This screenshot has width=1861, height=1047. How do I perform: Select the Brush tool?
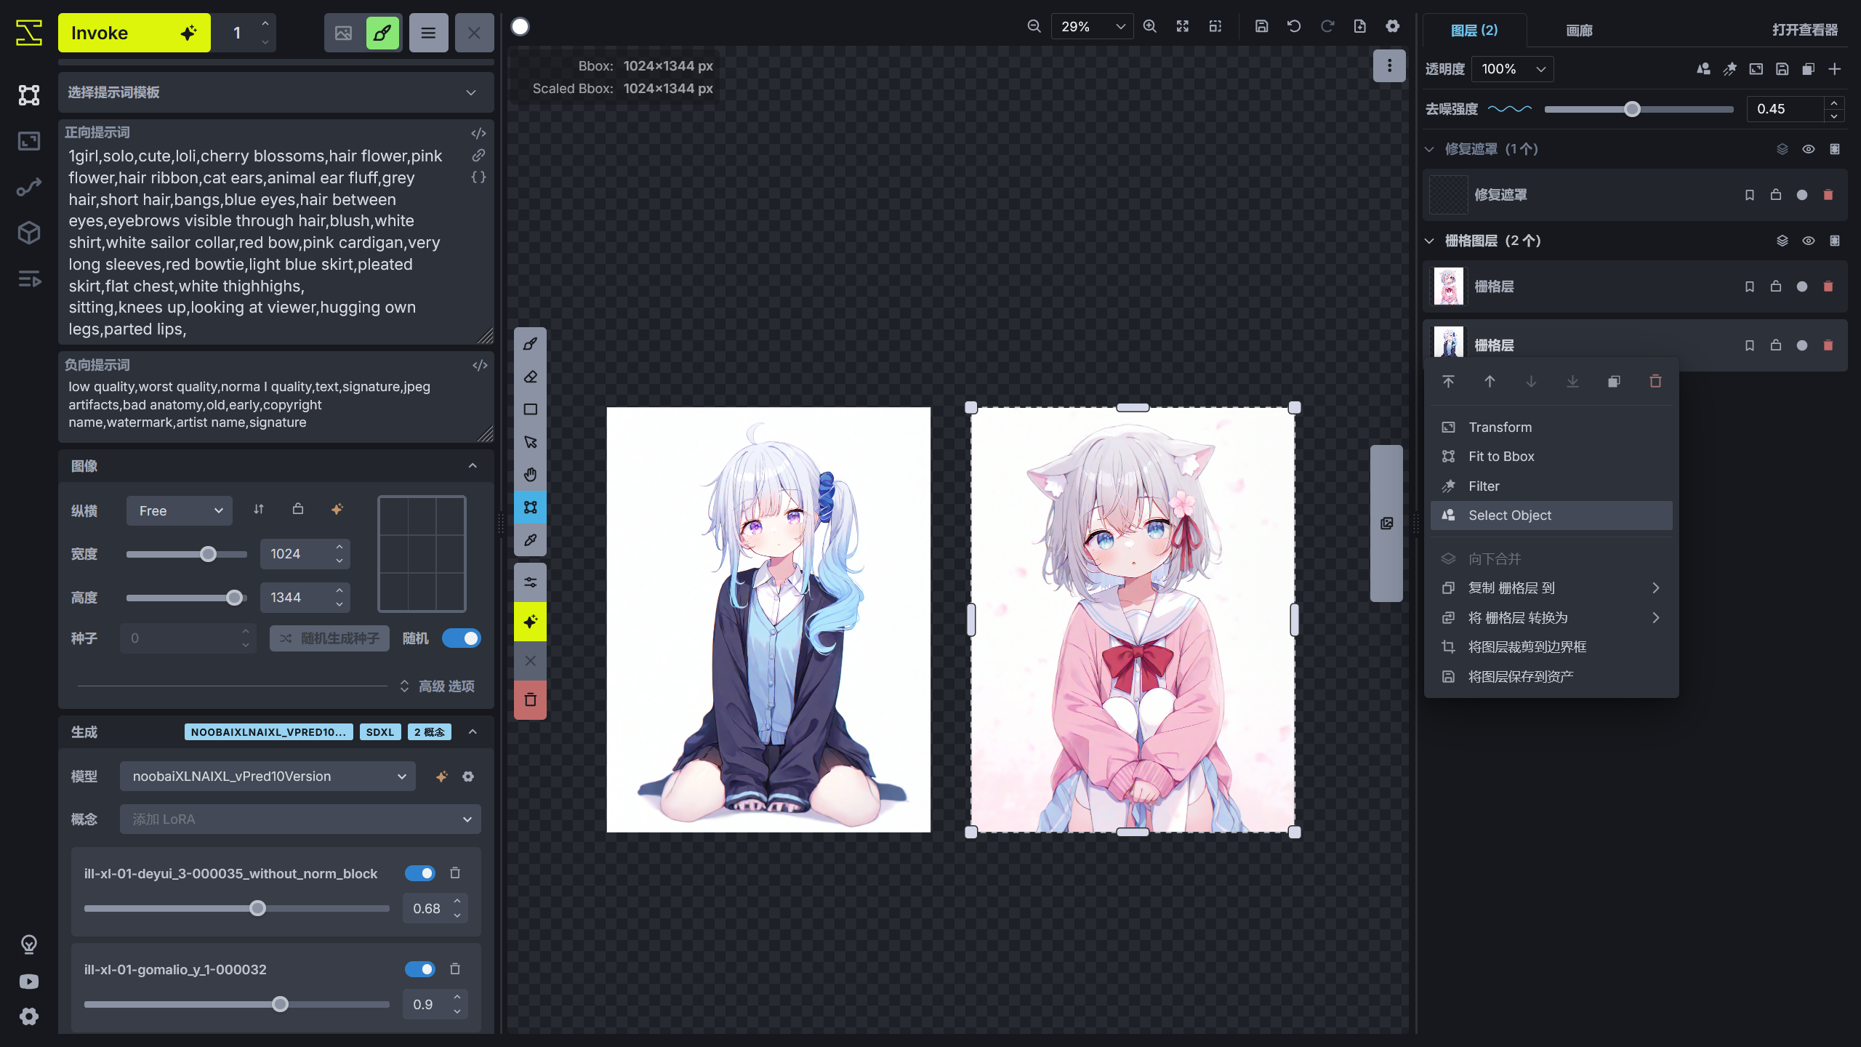click(x=529, y=343)
